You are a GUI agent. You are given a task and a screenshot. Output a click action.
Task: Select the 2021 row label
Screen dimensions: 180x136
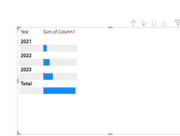26,41
